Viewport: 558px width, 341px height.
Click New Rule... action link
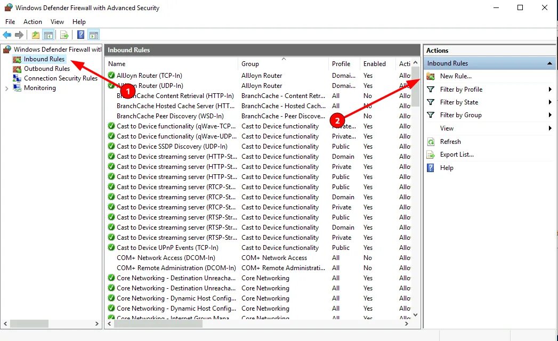pyautogui.click(x=456, y=76)
